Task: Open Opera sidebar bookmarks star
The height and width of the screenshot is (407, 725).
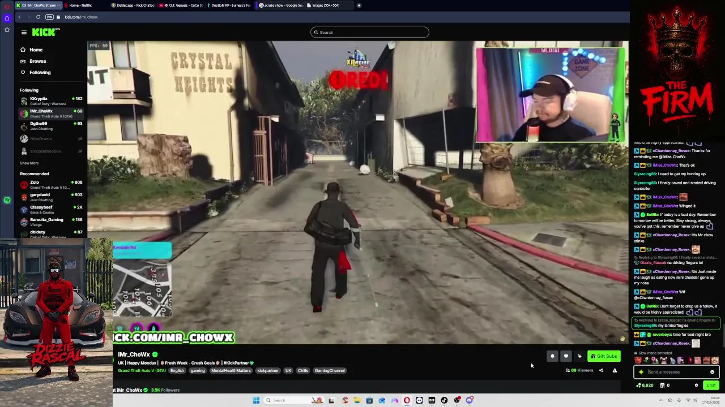Action: tap(7, 29)
